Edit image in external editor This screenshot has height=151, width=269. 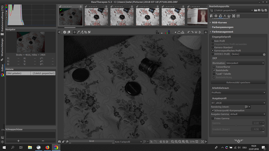67,142
